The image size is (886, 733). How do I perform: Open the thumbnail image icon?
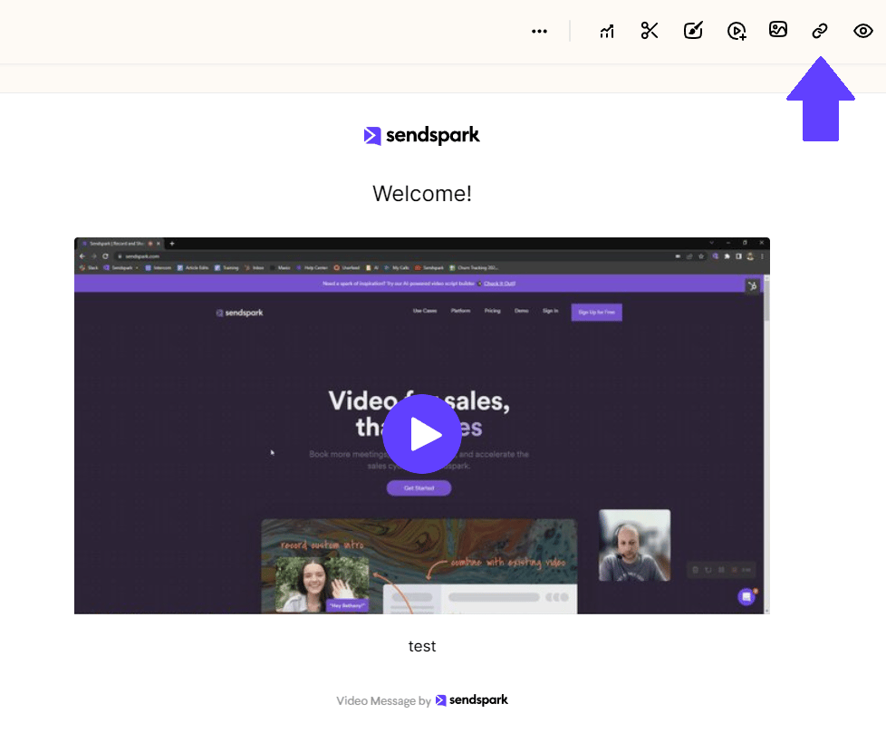coord(778,29)
